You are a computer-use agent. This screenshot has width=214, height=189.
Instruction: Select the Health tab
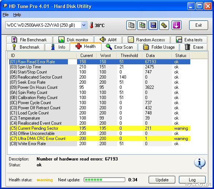click(x=85, y=46)
